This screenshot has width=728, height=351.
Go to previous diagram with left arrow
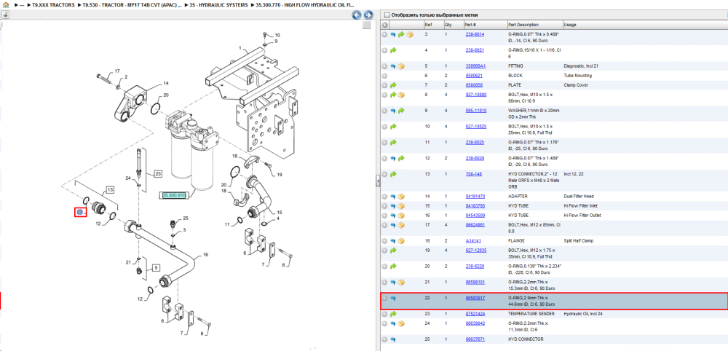point(357,15)
